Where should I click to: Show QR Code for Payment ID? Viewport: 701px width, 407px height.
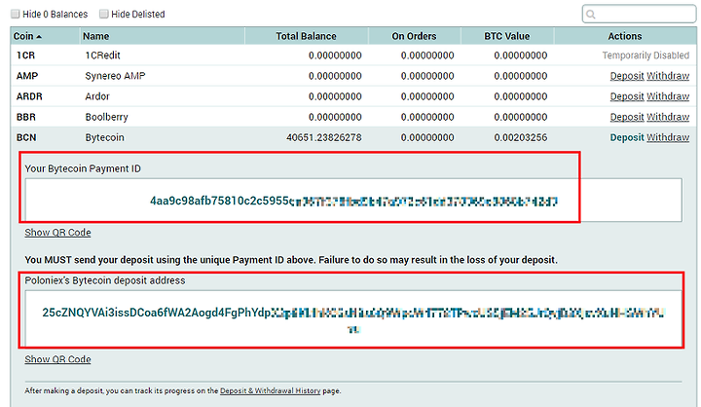57,233
